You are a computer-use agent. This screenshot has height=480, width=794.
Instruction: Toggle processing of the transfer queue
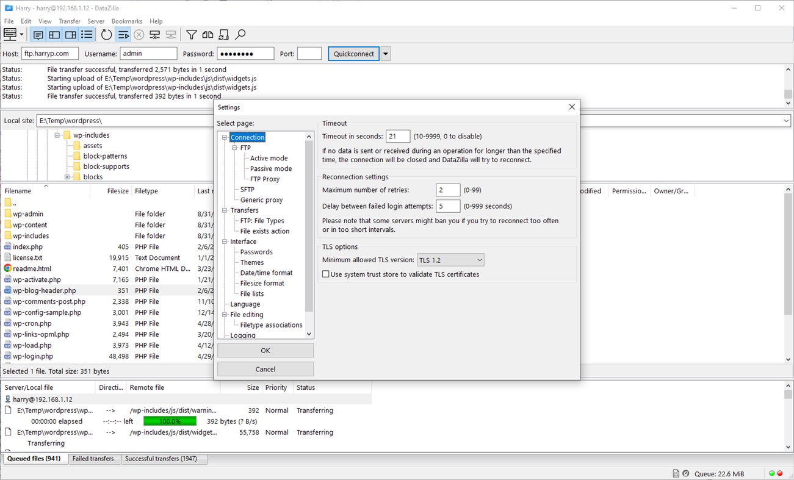point(123,34)
